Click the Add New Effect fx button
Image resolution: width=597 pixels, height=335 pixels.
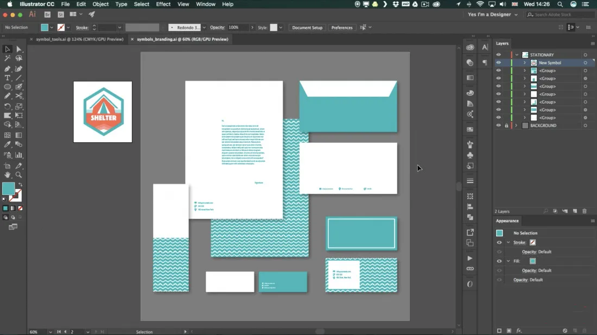[519, 330]
